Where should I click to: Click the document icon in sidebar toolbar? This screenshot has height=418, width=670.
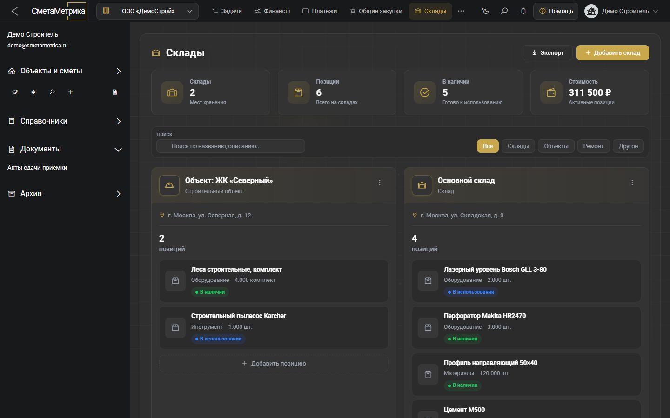115,92
